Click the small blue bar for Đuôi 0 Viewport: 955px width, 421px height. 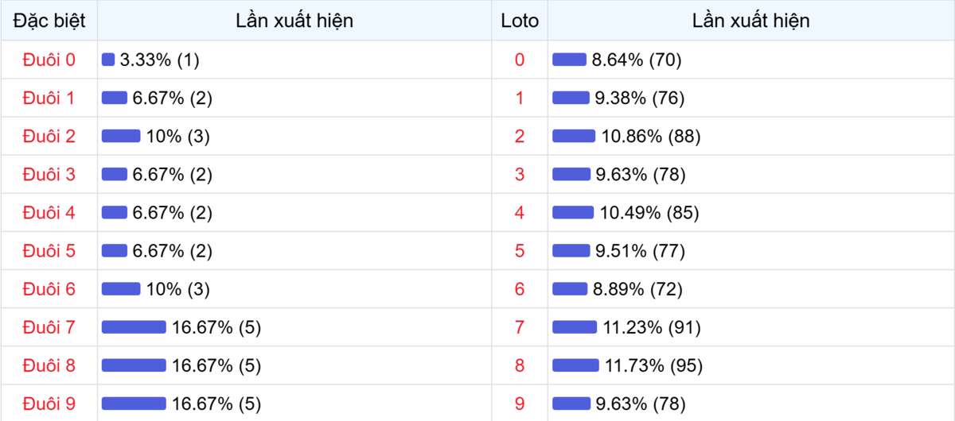[x=108, y=60]
